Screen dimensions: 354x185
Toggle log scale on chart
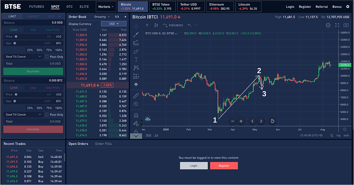338,135
